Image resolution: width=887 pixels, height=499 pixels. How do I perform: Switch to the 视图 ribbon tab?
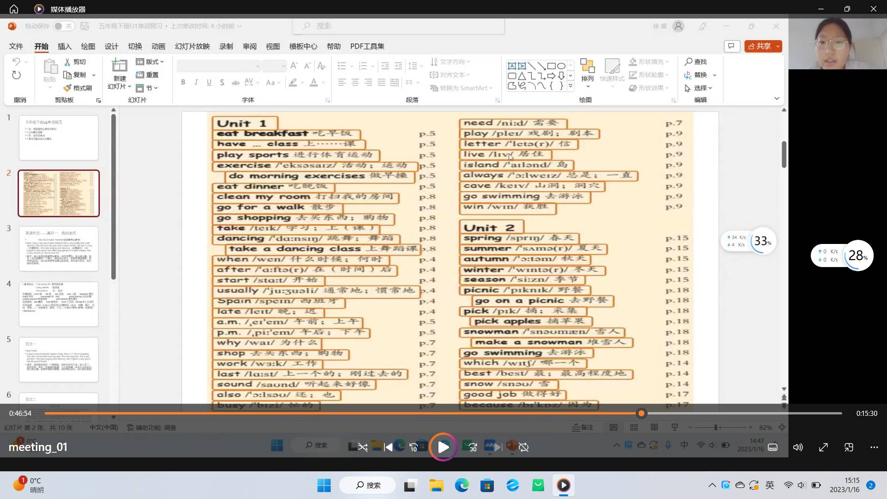273,46
